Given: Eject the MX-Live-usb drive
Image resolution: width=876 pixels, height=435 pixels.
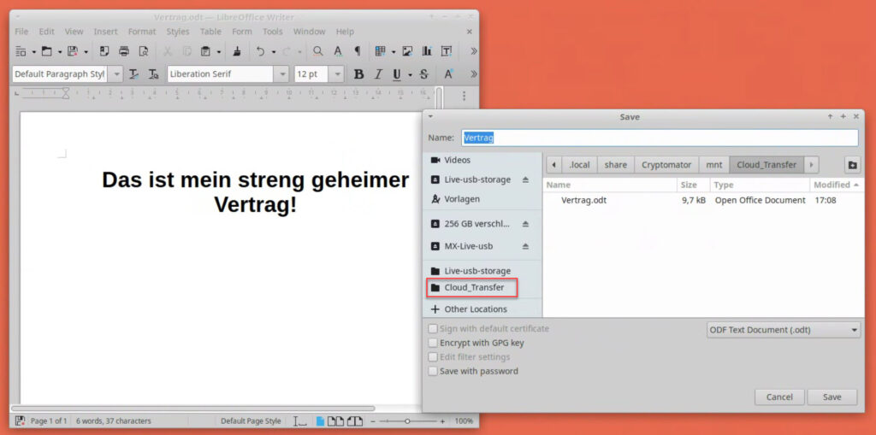Looking at the screenshot, I should point(526,246).
